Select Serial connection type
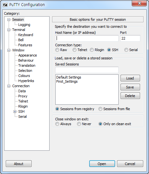The height and width of the screenshot is (174, 149). pos(131,50)
